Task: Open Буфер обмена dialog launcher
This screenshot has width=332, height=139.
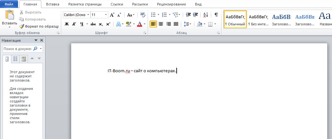Action: point(58,33)
